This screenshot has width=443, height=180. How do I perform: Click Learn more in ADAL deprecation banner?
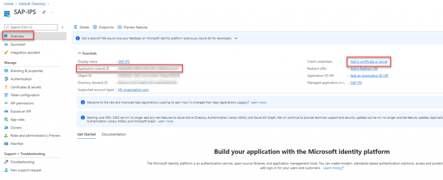(x=166, y=121)
